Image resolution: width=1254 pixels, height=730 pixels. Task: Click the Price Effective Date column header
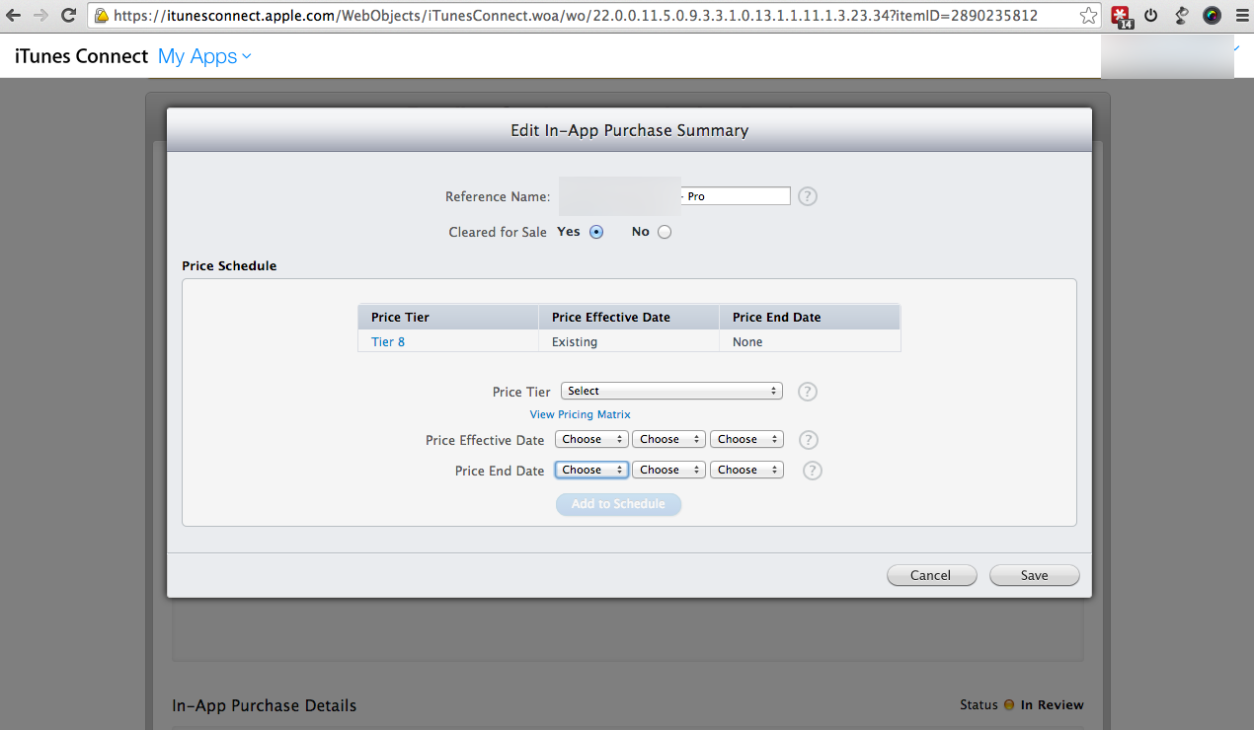[x=629, y=317]
